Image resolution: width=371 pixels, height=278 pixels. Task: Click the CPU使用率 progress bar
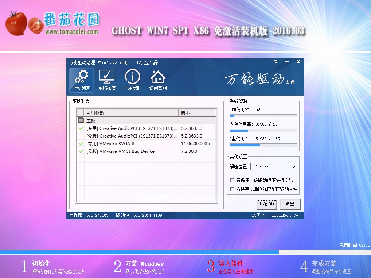pyautogui.click(x=263, y=116)
